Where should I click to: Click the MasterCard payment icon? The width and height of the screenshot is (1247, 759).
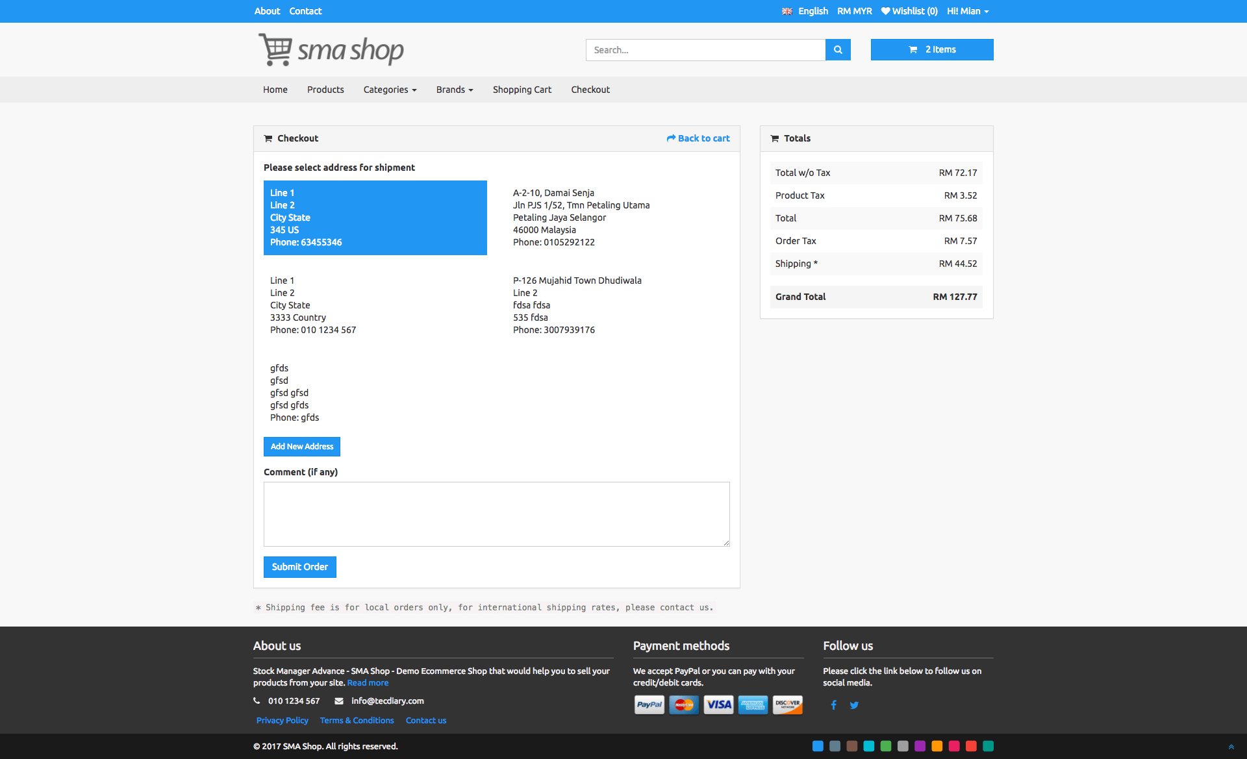684,704
